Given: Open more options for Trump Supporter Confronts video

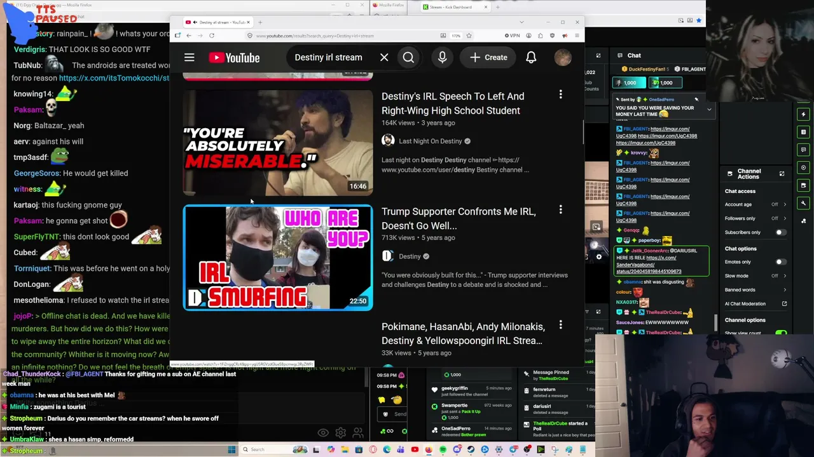Looking at the screenshot, I should 560,209.
